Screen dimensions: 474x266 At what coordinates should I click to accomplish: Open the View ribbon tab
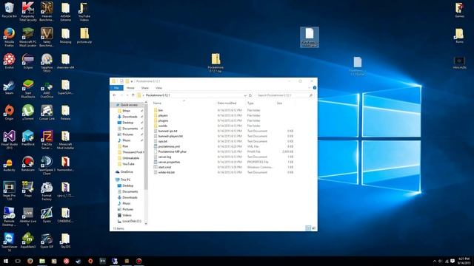(x=158, y=88)
